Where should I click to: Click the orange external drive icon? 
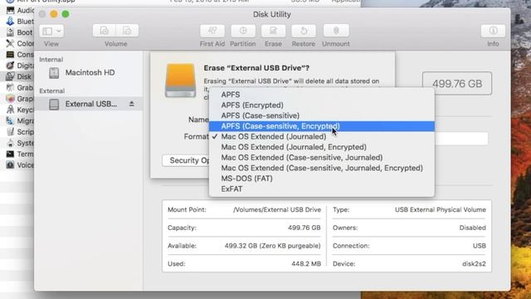click(180, 80)
